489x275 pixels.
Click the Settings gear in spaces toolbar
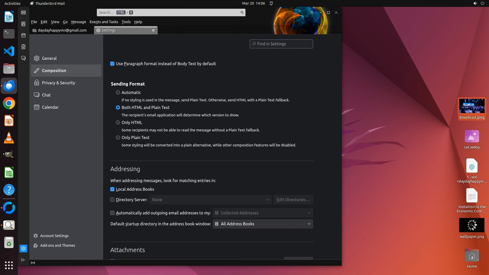click(23, 249)
